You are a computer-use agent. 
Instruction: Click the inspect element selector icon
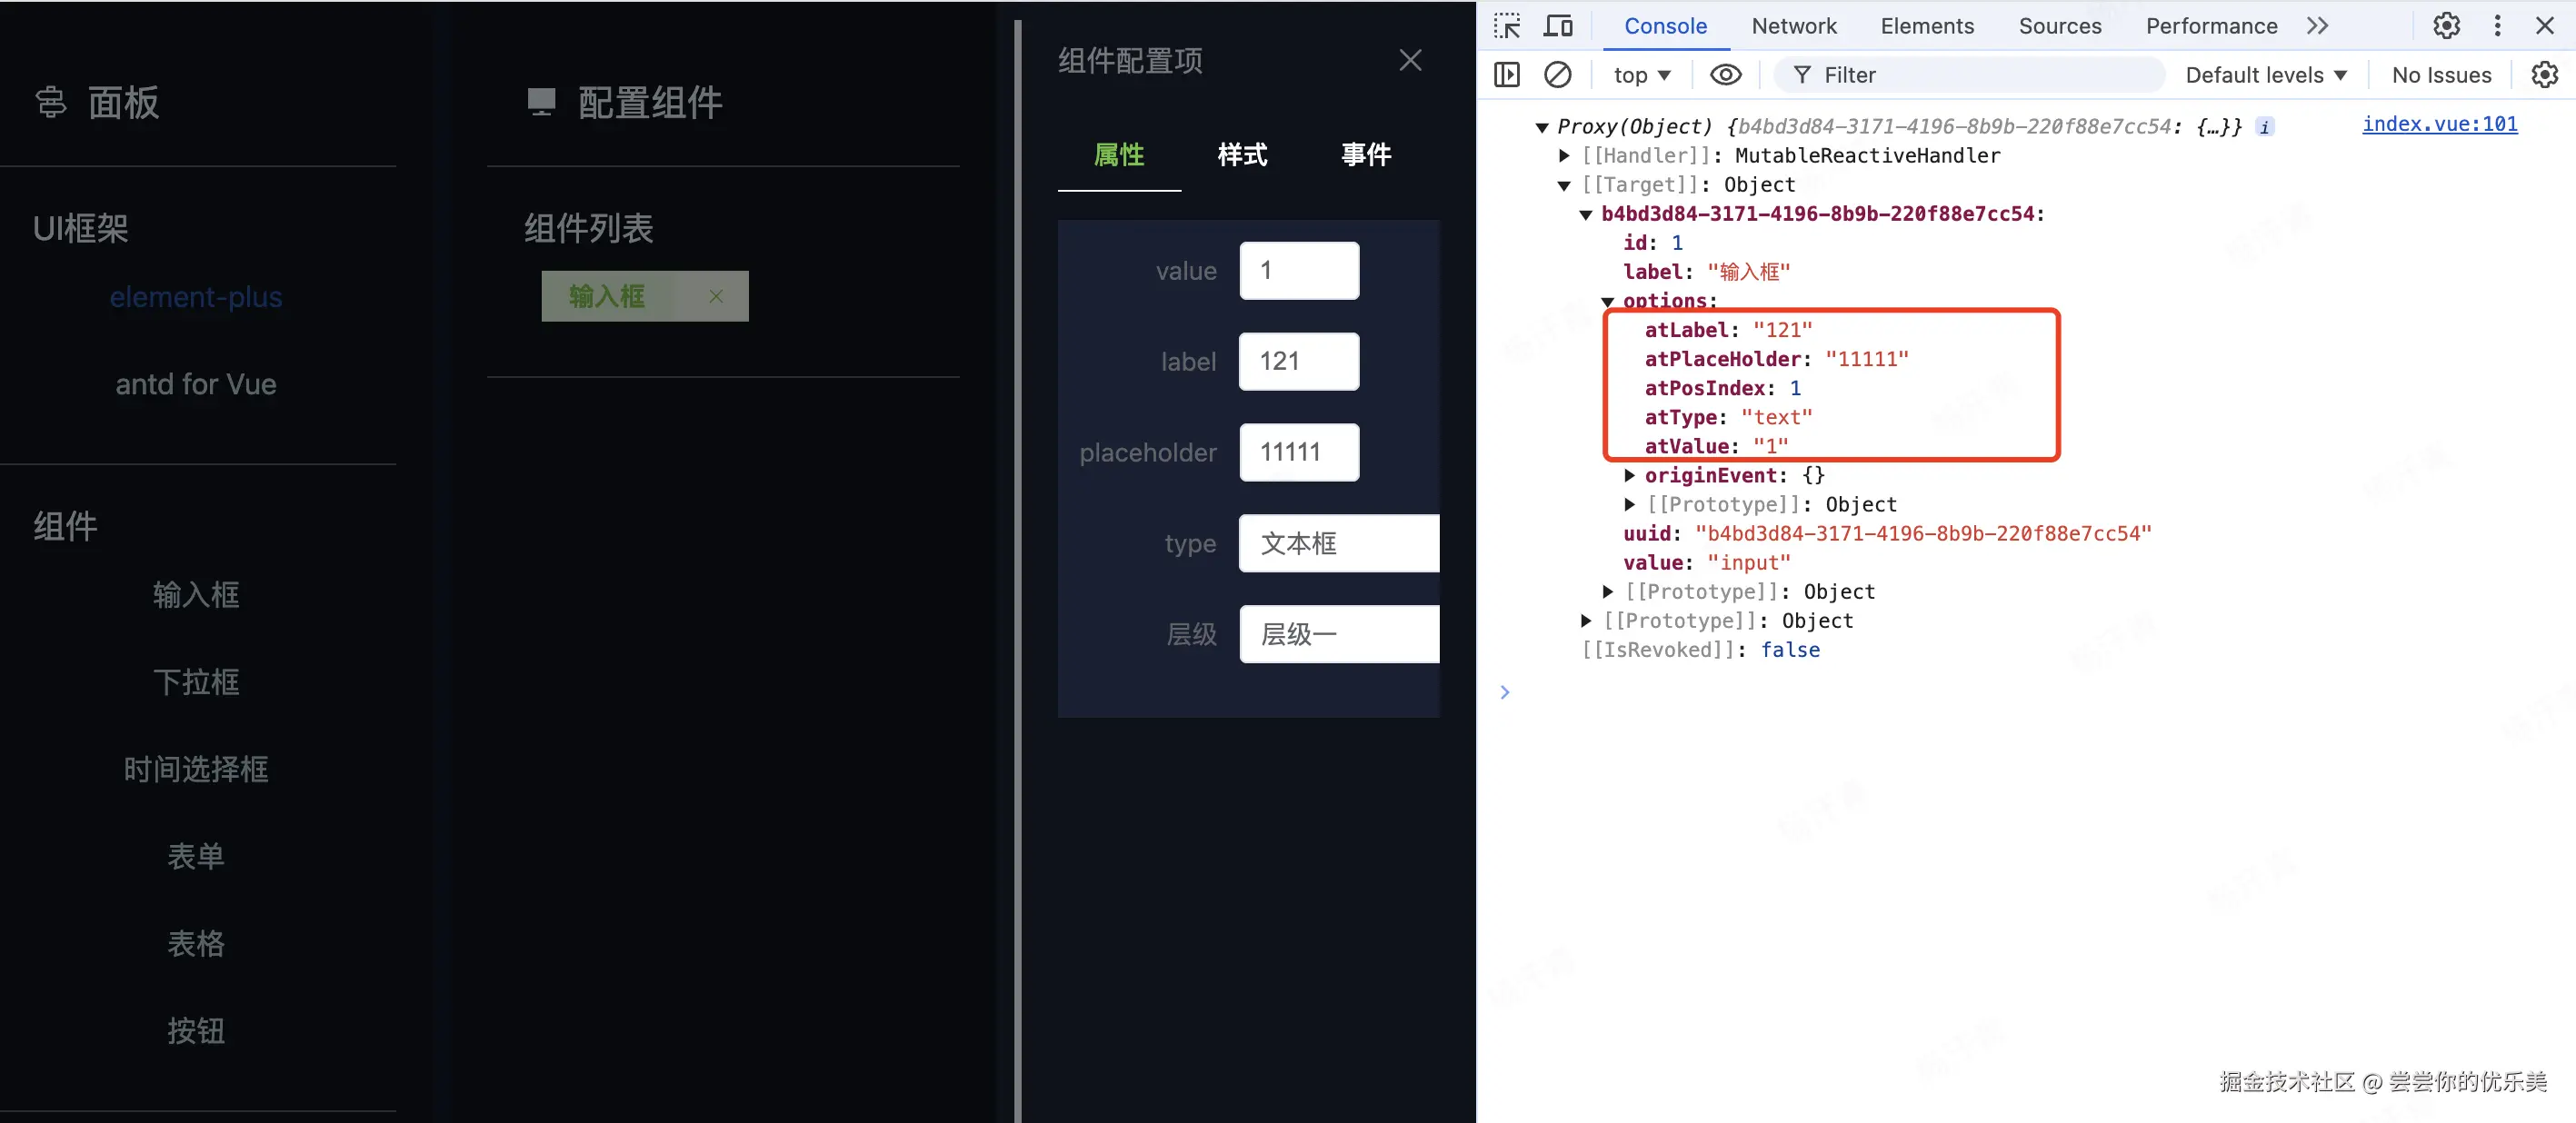pos(1506,26)
